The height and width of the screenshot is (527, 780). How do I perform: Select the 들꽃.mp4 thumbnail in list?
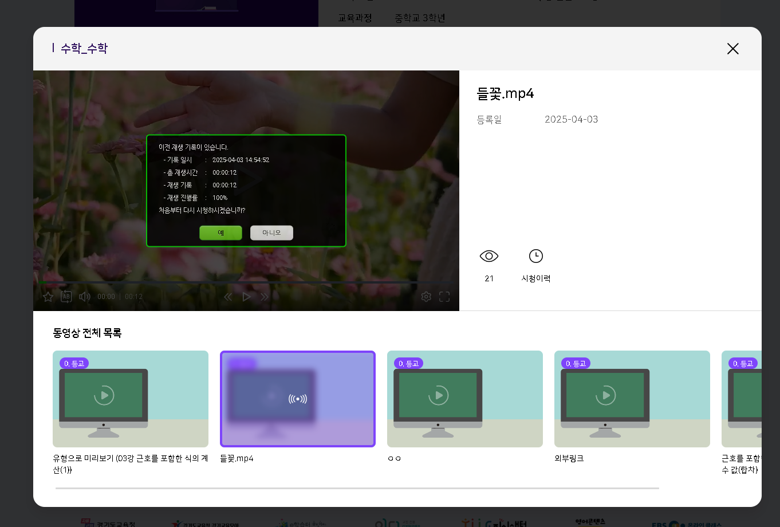298,399
